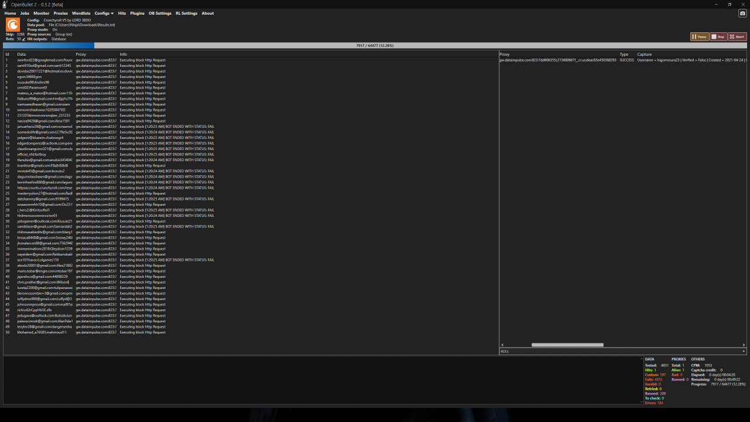
Task: Click the Info column header
Action: pyautogui.click(x=123, y=54)
